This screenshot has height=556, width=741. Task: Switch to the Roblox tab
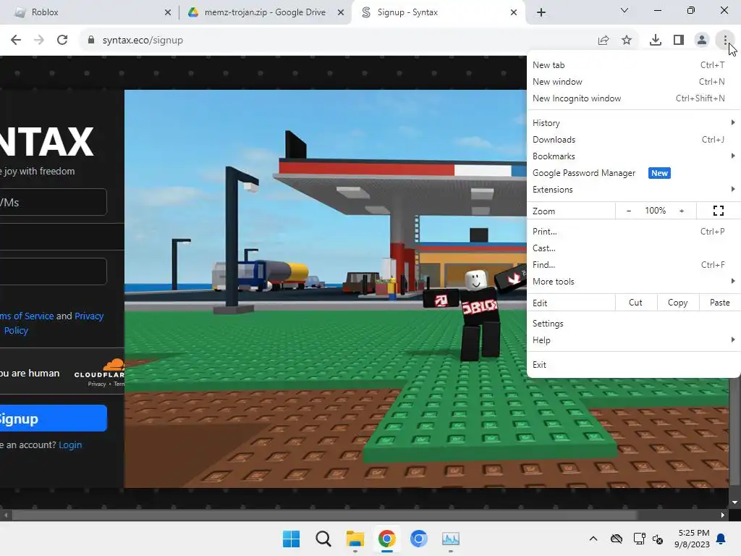coord(90,12)
